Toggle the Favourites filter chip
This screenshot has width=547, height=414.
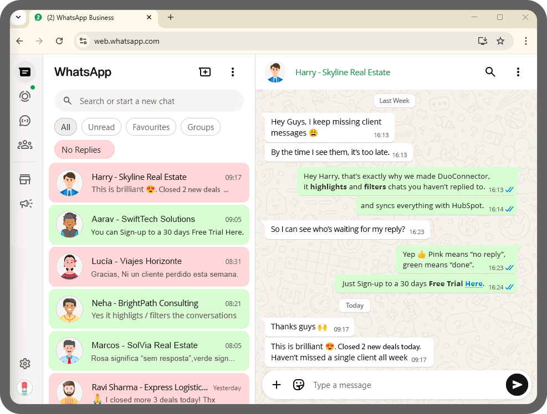click(151, 127)
